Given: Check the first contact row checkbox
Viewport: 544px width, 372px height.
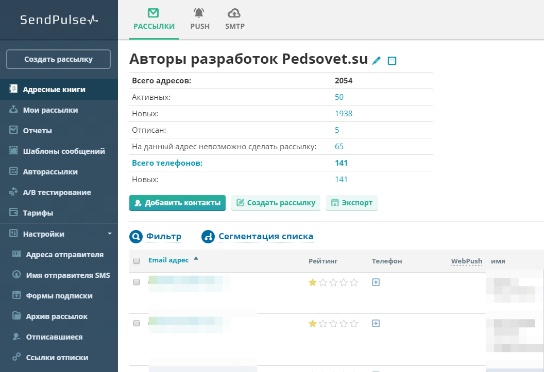Looking at the screenshot, I should (137, 282).
